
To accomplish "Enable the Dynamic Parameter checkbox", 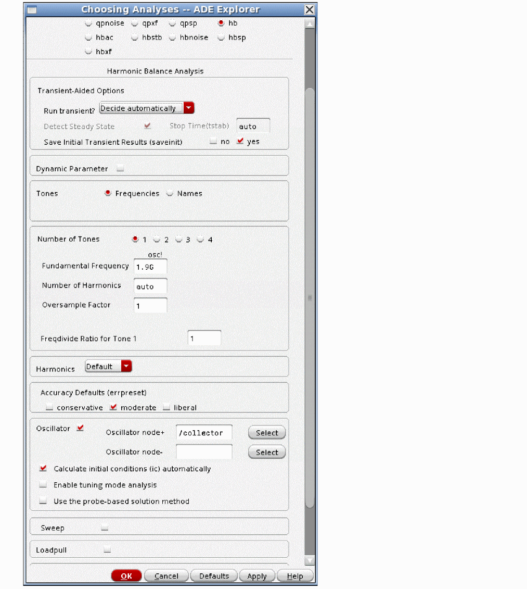I will tap(120, 168).
